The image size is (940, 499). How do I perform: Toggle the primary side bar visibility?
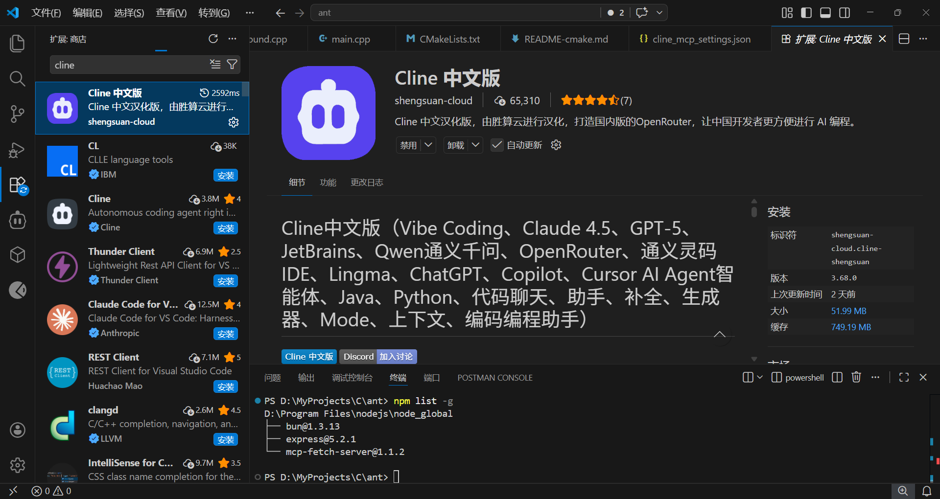(x=806, y=13)
